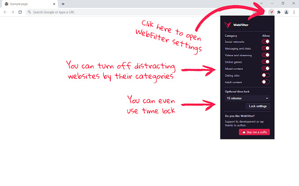Image resolution: width=299 pixels, height=186 pixels.
Task: Open a new tab with plus icon
Action: click(63, 4)
